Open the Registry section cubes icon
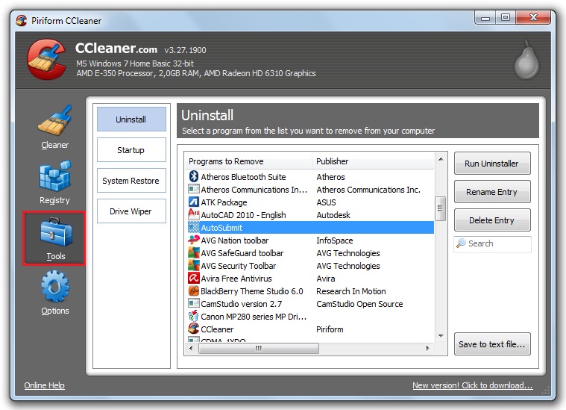Image resolution: width=566 pixels, height=410 pixels. [x=55, y=176]
